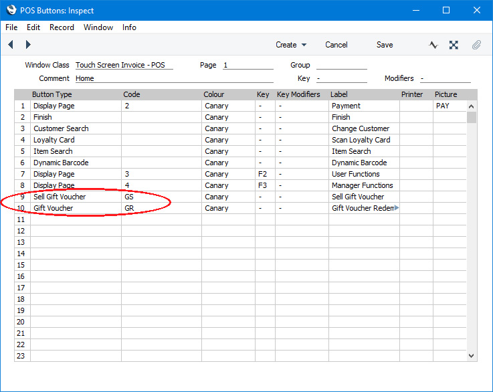
Task: Click the Modifiers field
Action: click(446, 78)
